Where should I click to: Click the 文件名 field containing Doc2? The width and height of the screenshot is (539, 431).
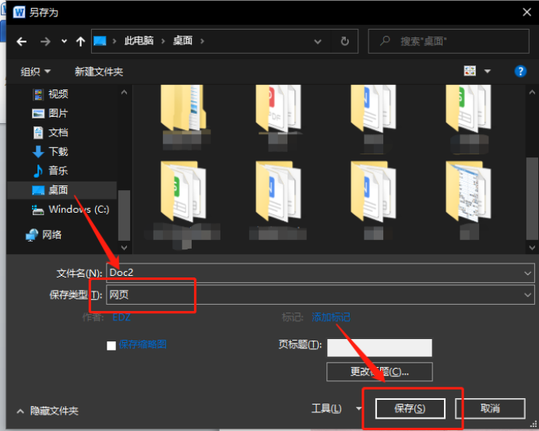(x=320, y=273)
